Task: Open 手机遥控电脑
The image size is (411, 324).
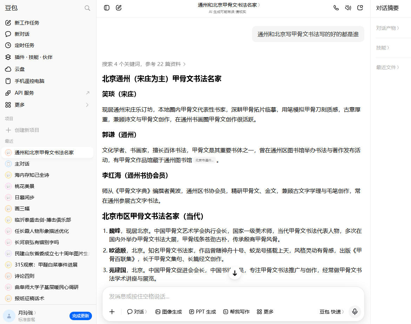Action: (47, 81)
